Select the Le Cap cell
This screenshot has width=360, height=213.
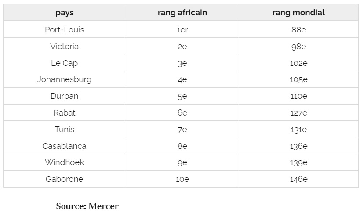(64, 63)
